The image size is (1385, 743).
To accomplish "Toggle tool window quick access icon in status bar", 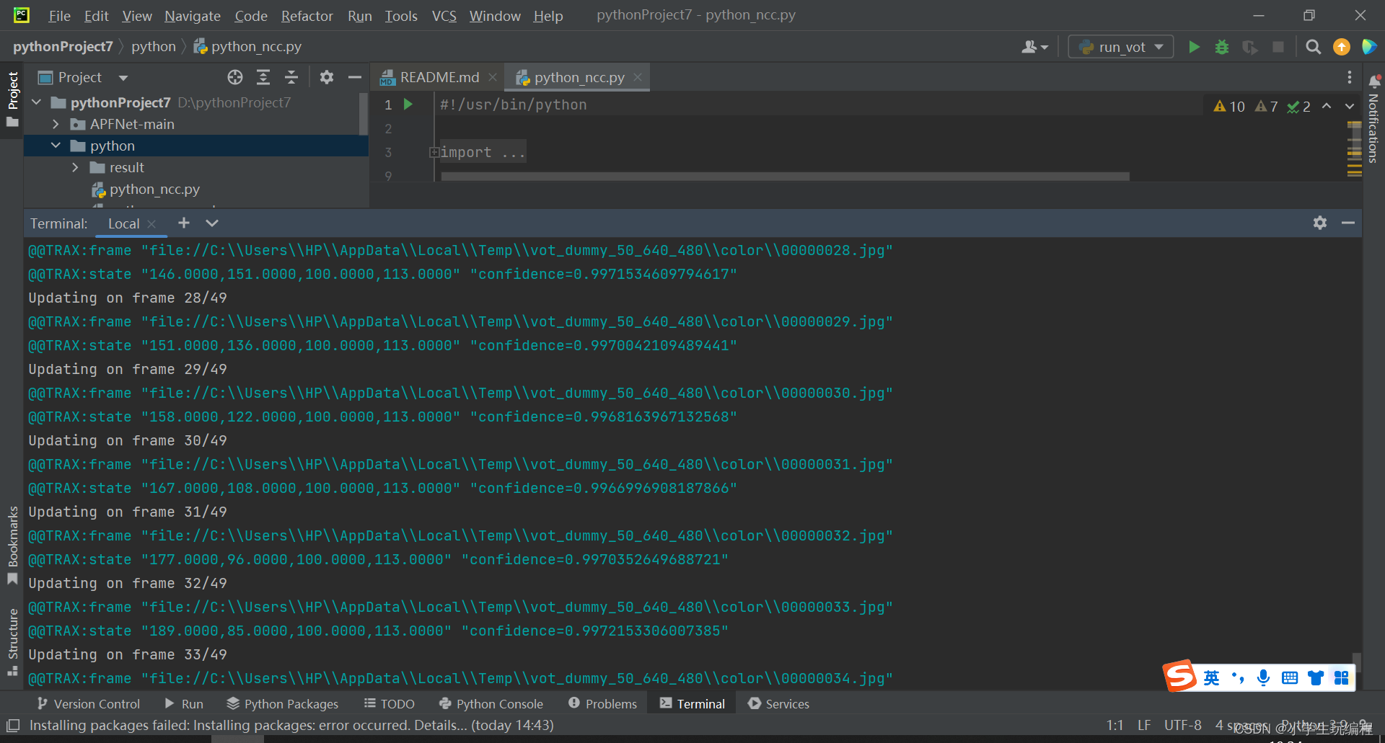I will (13, 725).
